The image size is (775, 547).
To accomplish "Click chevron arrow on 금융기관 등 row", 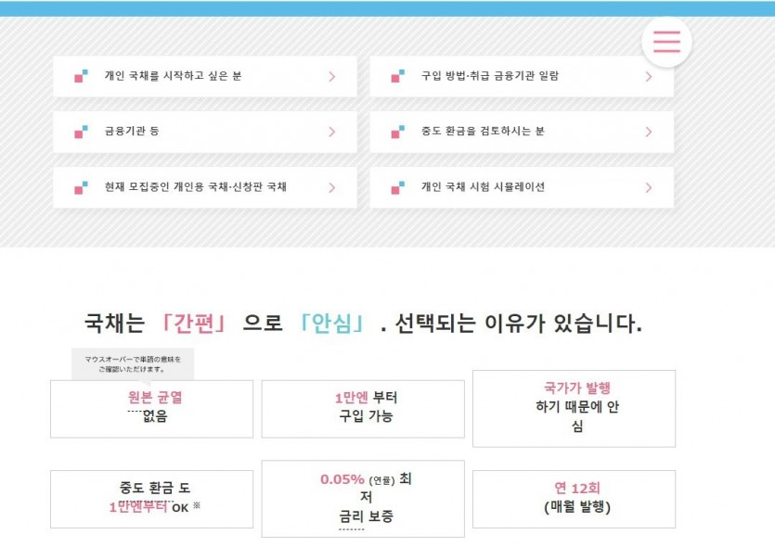I will tap(332, 132).
